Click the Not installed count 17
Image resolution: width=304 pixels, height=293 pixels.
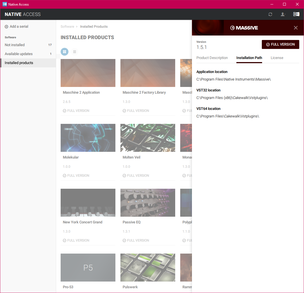(50, 45)
